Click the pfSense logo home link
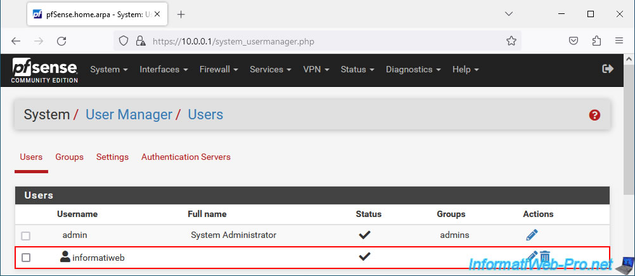 point(44,70)
